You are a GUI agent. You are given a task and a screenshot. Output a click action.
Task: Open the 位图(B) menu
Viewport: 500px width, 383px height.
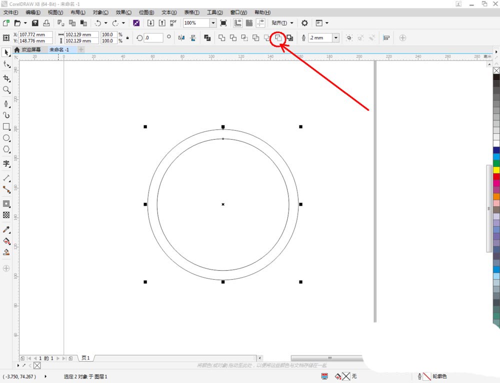[146, 12]
